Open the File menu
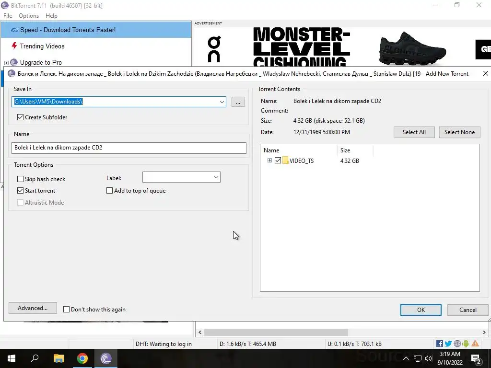The width and height of the screenshot is (491, 368). (8, 16)
